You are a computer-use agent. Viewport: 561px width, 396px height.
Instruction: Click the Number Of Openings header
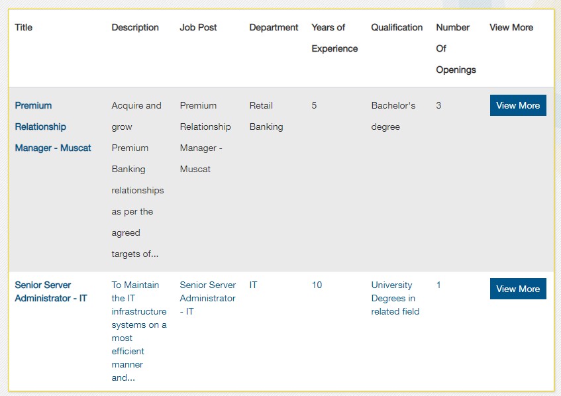tap(456, 48)
